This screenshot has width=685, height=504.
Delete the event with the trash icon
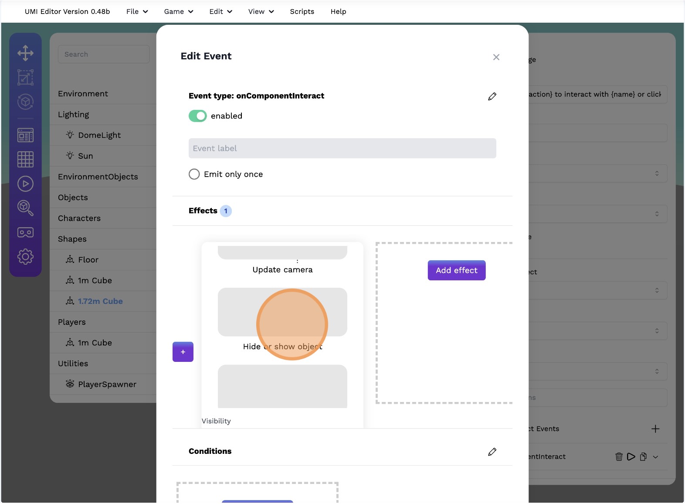pos(619,457)
